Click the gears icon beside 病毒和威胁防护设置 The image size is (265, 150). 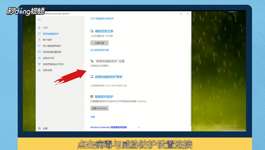pyautogui.click(x=92, y=61)
